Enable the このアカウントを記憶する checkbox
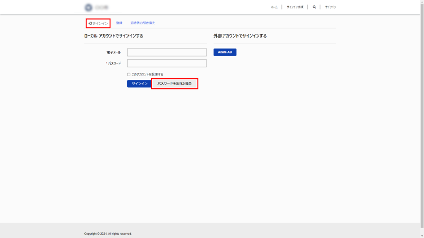 point(129,75)
